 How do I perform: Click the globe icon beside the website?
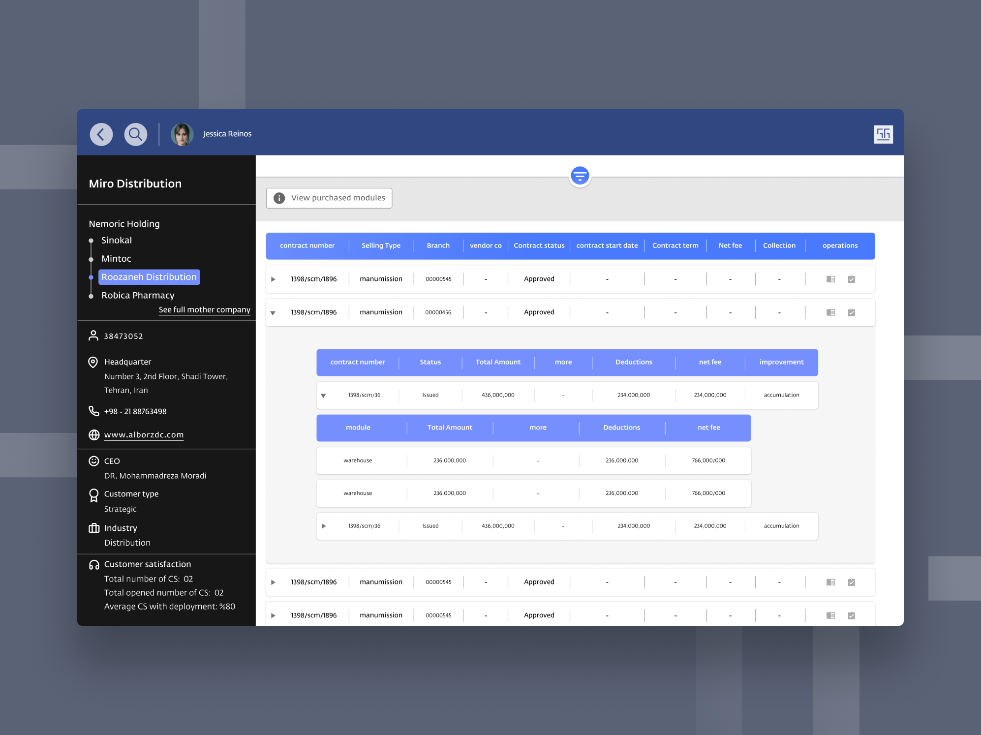pos(94,435)
